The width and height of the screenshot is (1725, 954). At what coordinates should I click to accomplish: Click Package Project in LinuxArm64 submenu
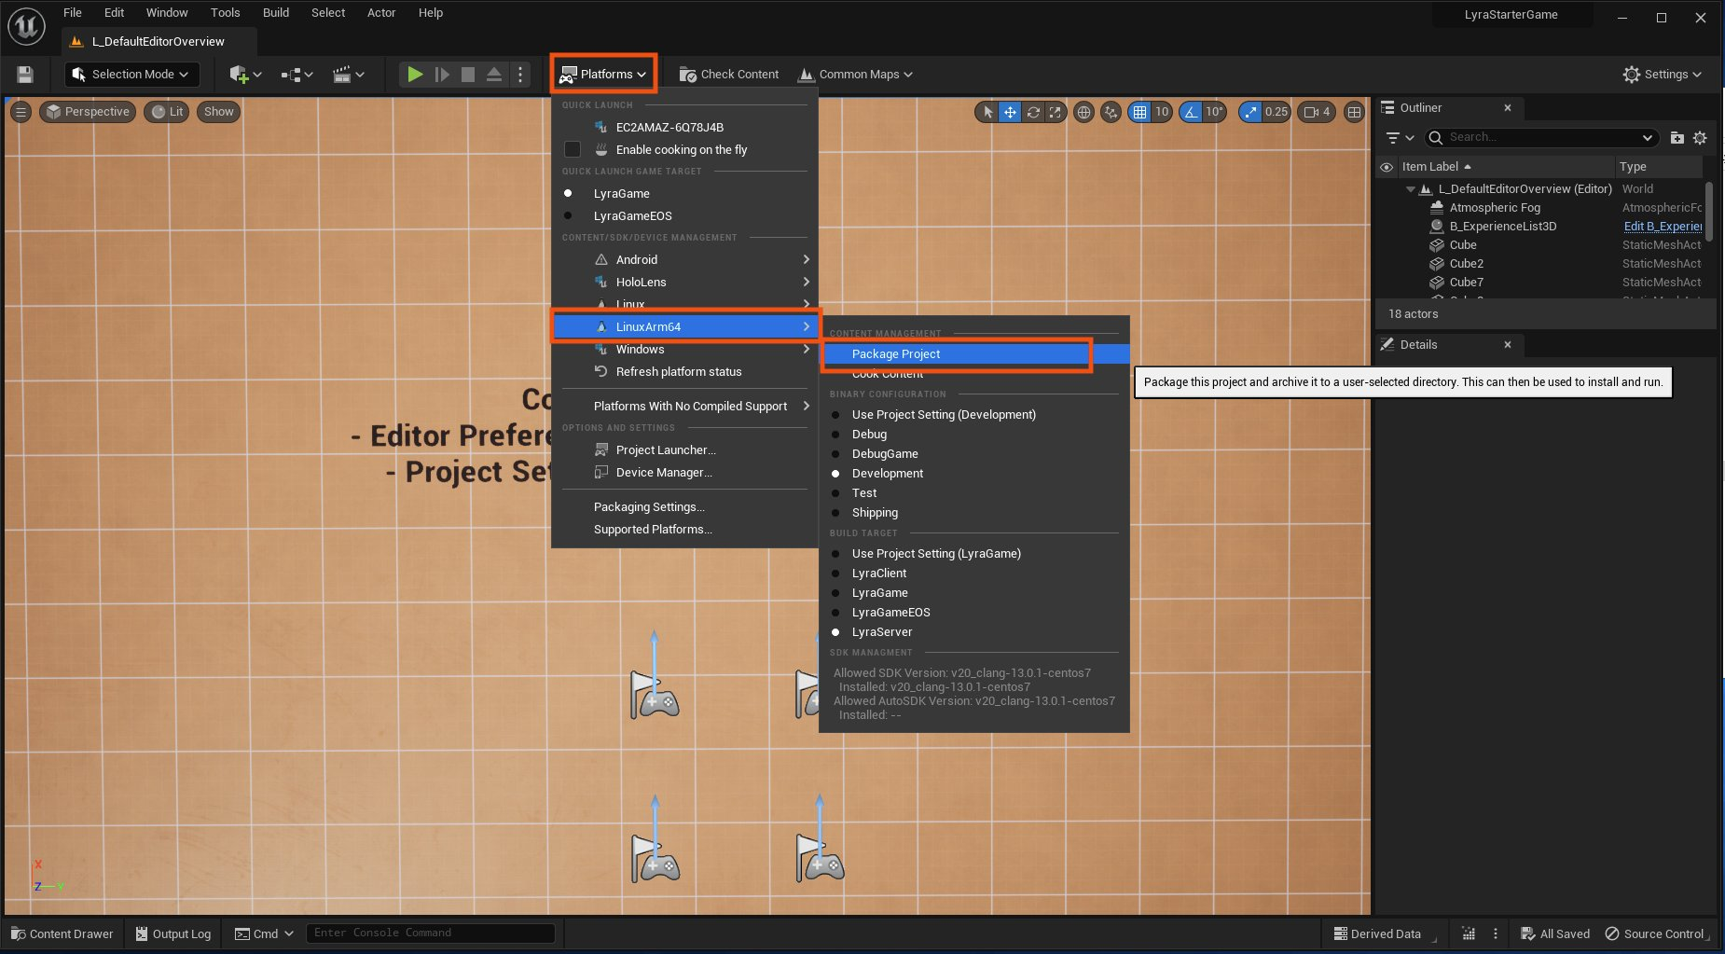point(973,354)
